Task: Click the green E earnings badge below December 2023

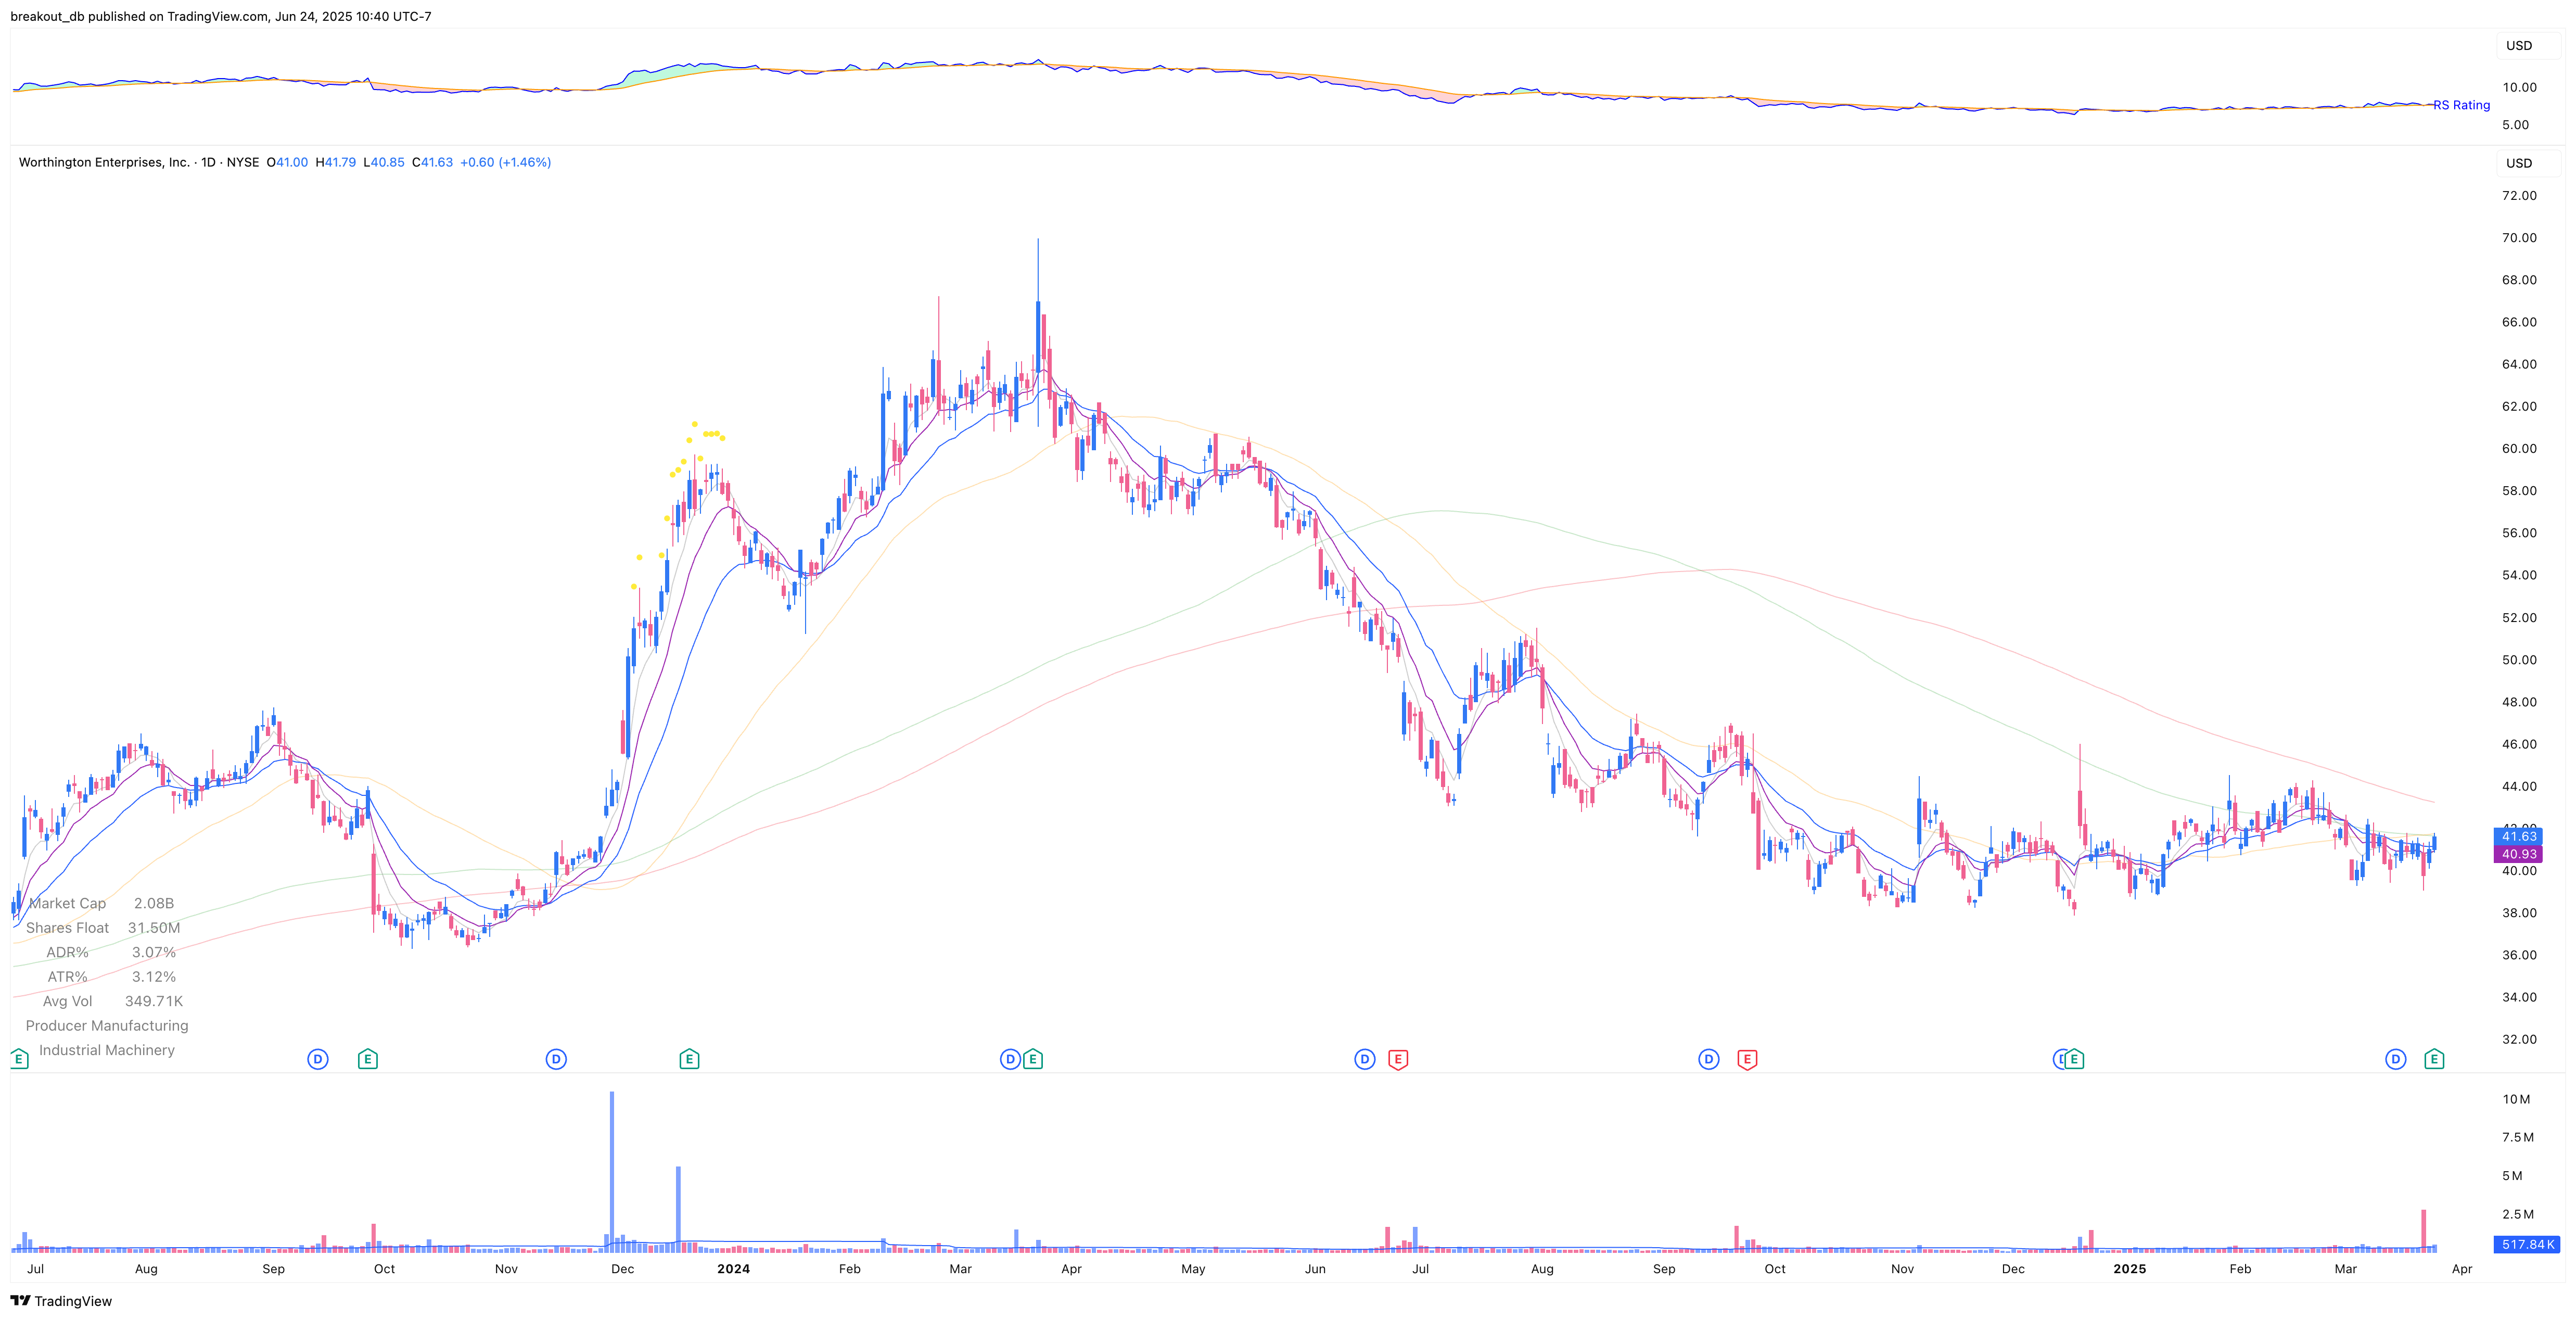Action: click(x=689, y=1058)
